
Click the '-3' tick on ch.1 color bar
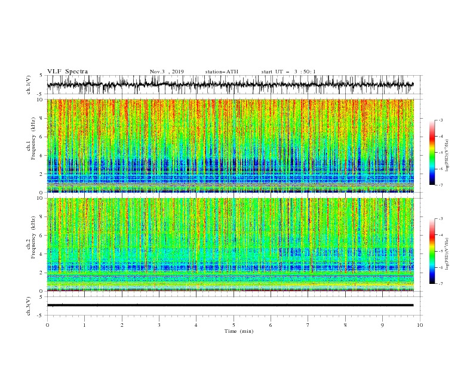[x=441, y=120]
